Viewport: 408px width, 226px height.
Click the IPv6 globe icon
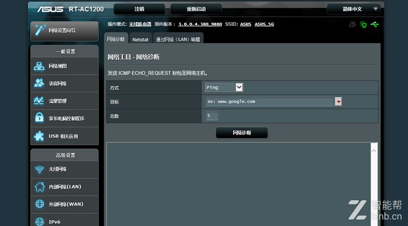click(x=40, y=221)
